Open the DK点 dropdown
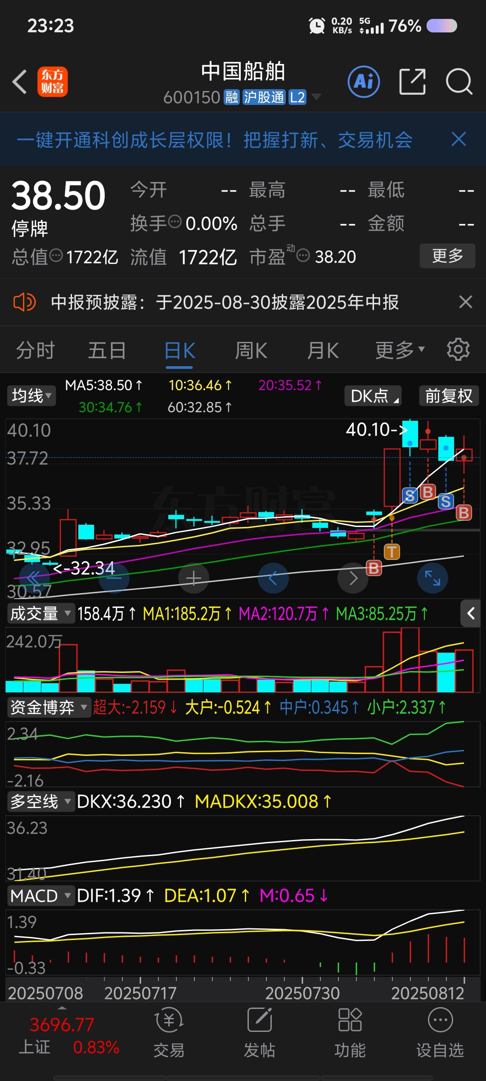The width and height of the screenshot is (486, 1081). (x=373, y=396)
